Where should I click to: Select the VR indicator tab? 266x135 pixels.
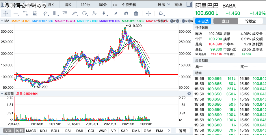click(114, 131)
